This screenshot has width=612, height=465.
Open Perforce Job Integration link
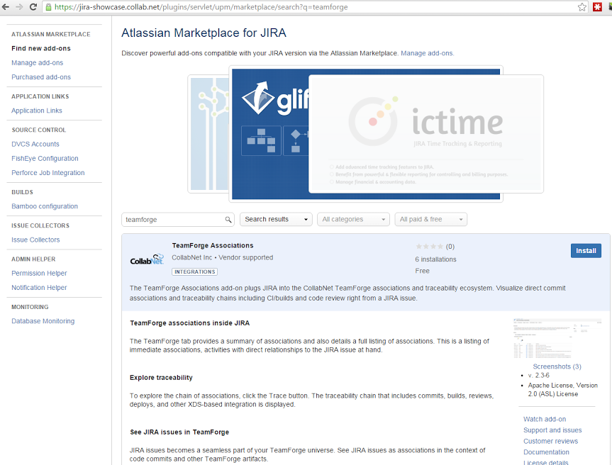pyautogui.click(x=48, y=173)
